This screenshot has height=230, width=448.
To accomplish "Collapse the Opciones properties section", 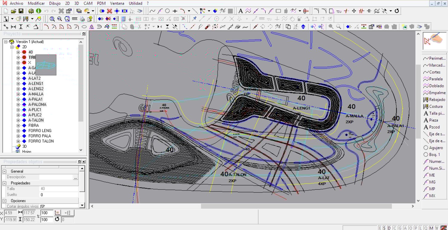I will [x=4, y=201].
